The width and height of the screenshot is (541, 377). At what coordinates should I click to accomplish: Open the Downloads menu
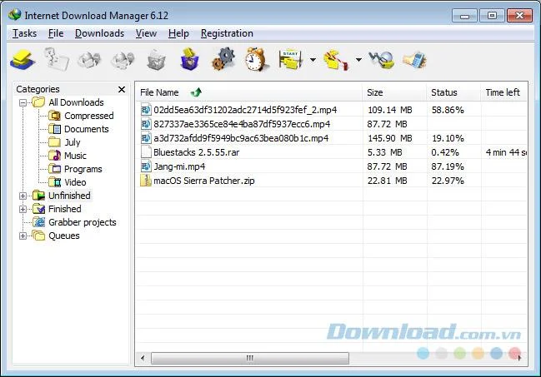click(99, 33)
